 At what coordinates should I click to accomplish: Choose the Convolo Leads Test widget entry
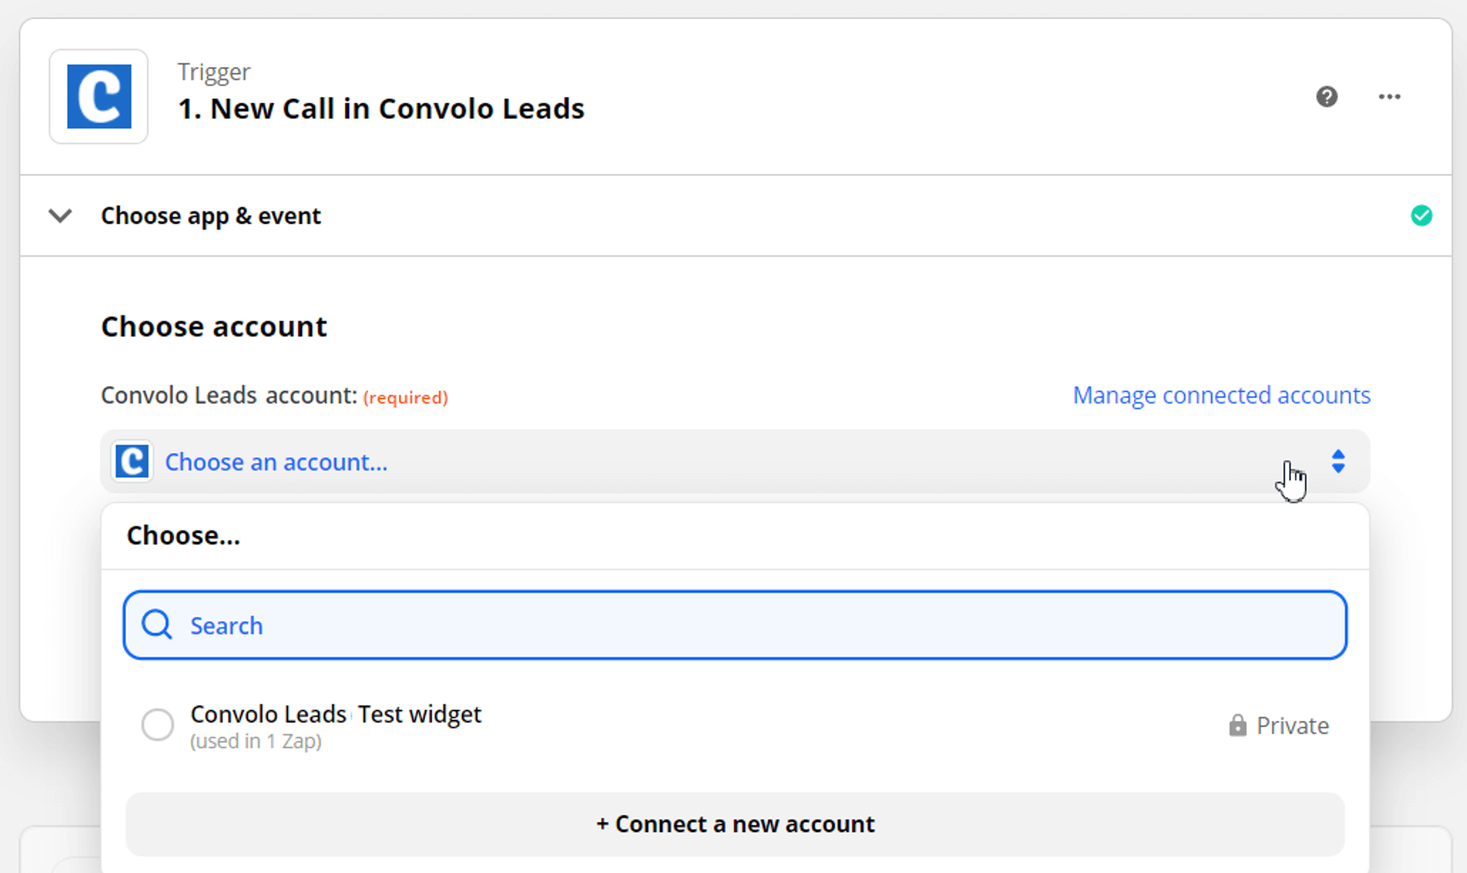pyautogui.click(x=735, y=726)
